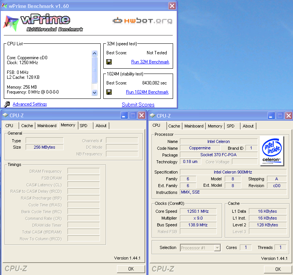Click 'Core: Coppermine cD0' in CPU List
Viewport: 293px width, 275px height.
click(x=27, y=58)
